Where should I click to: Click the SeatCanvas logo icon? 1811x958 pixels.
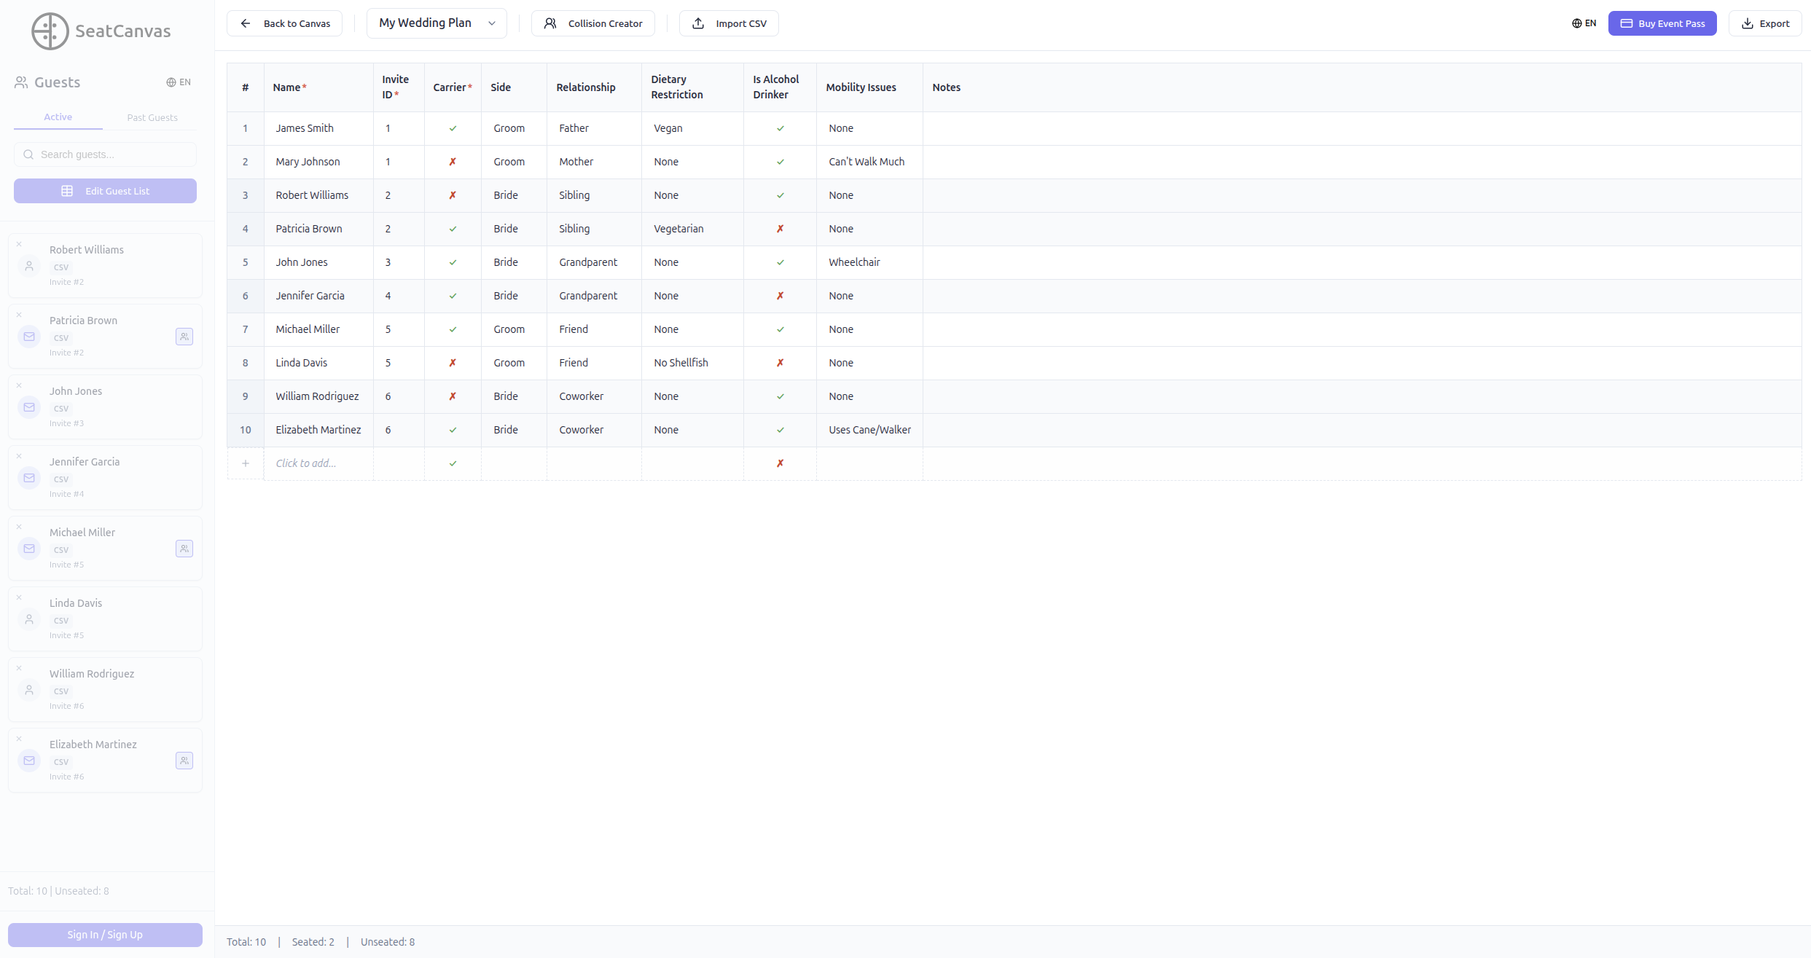tap(50, 31)
